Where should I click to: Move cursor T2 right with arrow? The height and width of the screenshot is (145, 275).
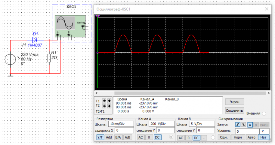(109, 106)
